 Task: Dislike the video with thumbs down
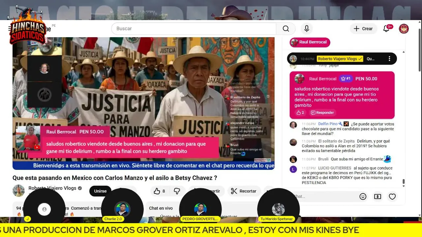pos(177,191)
